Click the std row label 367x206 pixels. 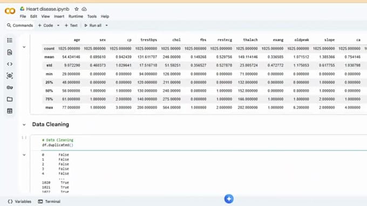click(x=49, y=65)
